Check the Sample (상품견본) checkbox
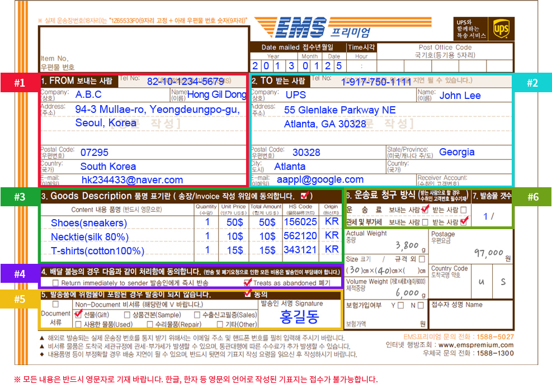Viewport: 552px width, 384px height. pos(127,314)
